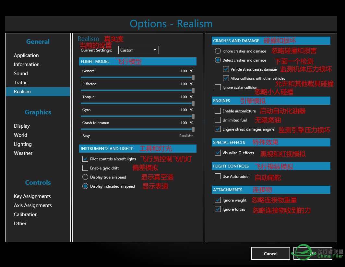Select Ignore crashes and damage
The height and width of the screenshot is (267, 345).
point(218,51)
